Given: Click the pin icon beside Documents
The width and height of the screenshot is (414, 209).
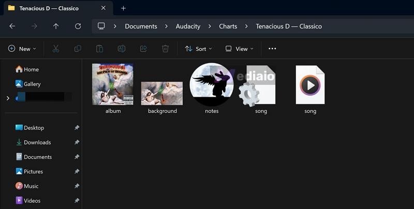Looking at the screenshot, I should click(x=77, y=157).
